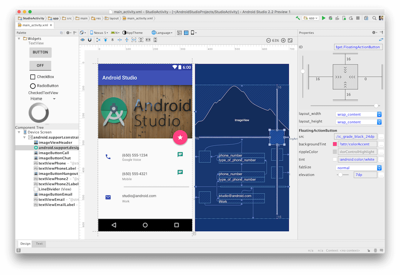Toggle Show Constraints eye icon
The width and height of the screenshot is (400, 275).
point(83,40)
